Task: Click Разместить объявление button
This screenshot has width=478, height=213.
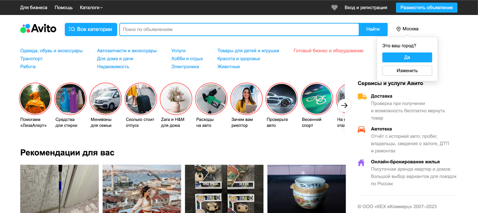Action: [426, 7]
